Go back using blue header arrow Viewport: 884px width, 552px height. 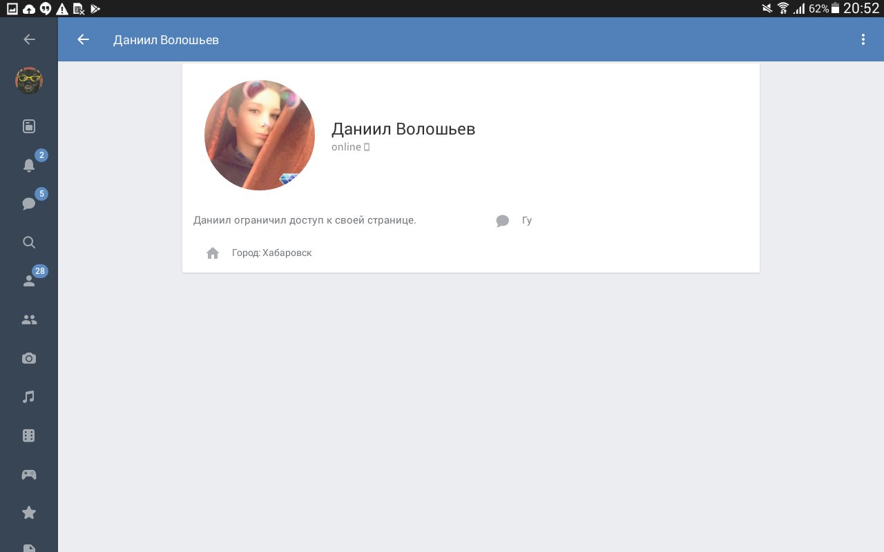coord(84,39)
